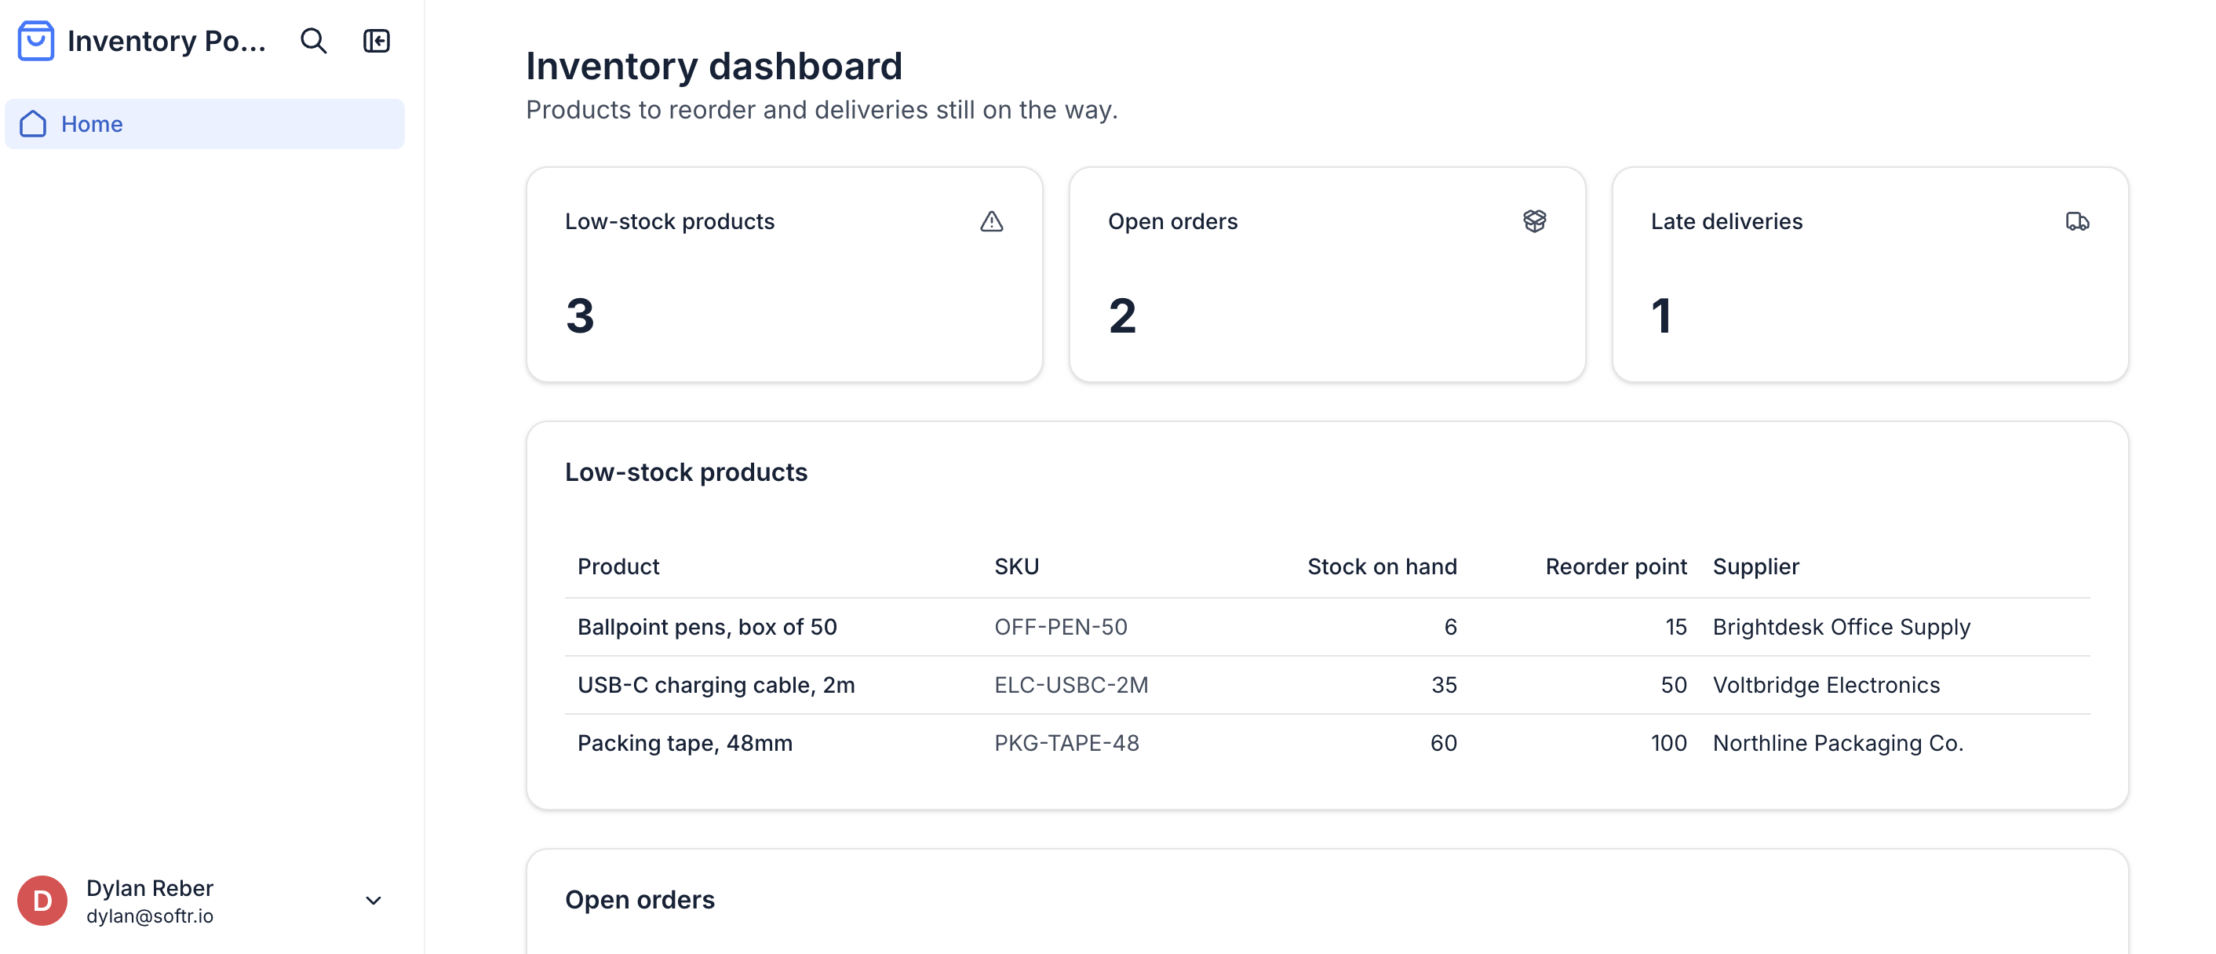Click the Low-stock products table heading
This screenshot has width=2216, height=954.
[x=686, y=472]
